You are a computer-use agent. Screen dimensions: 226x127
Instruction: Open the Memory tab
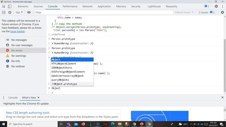click(x=121, y=6)
